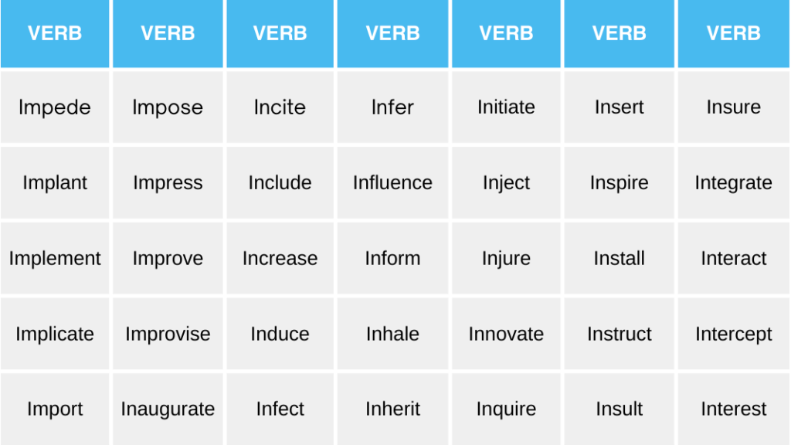Click the Insult table cell
The width and height of the screenshot is (791, 445).
[619, 409]
